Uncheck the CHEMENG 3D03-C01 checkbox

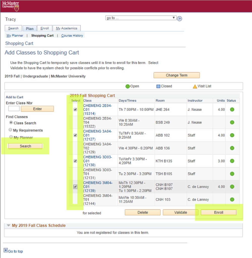click(x=75, y=161)
